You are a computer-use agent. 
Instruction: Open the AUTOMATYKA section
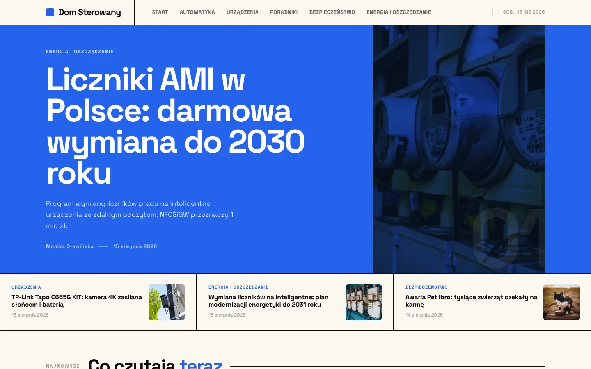pyautogui.click(x=197, y=12)
